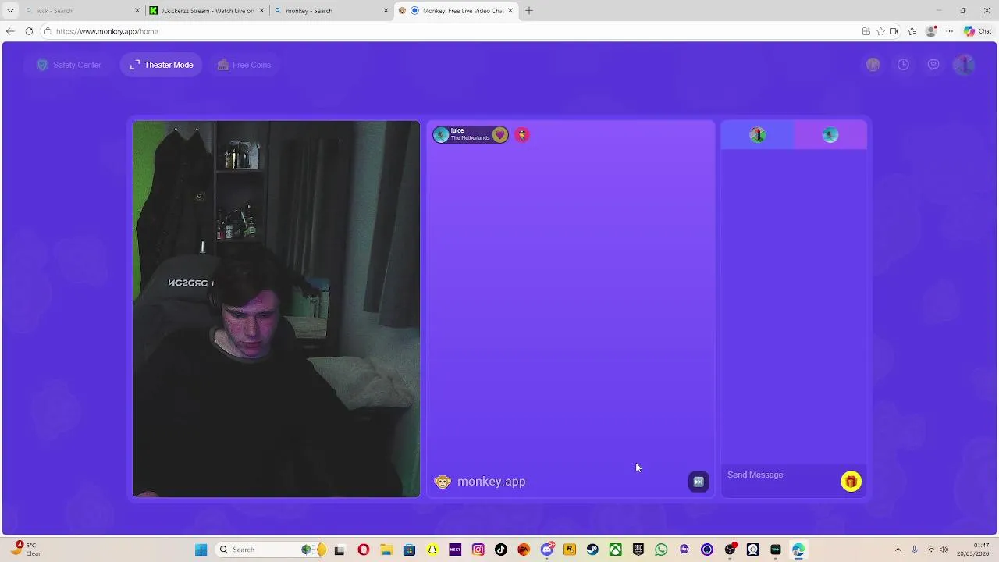This screenshot has width=999, height=562.
Task: Open the Favorites list
Action: point(912,31)
